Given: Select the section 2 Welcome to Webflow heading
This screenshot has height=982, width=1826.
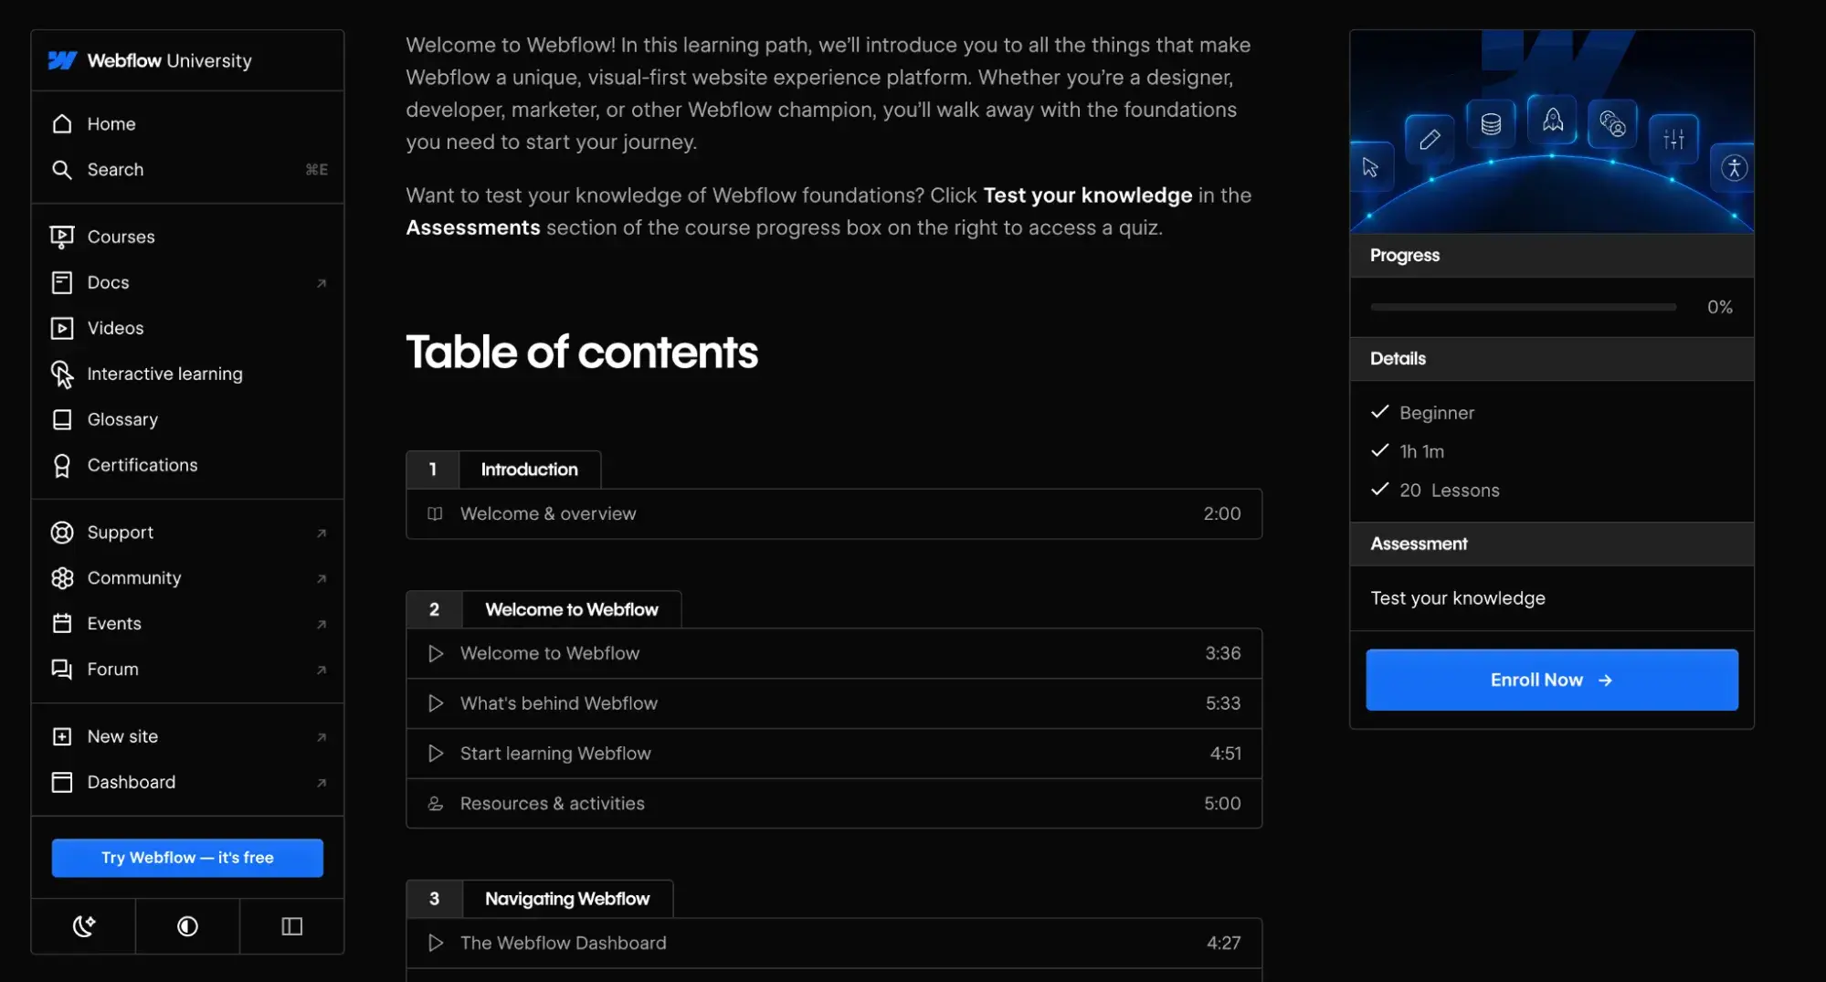Looking at the screenshot, I should tap(544, 609).
